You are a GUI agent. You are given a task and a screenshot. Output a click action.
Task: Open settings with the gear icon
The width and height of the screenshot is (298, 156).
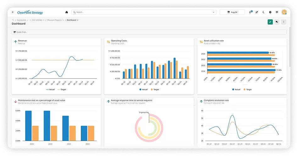click(270, 12)
